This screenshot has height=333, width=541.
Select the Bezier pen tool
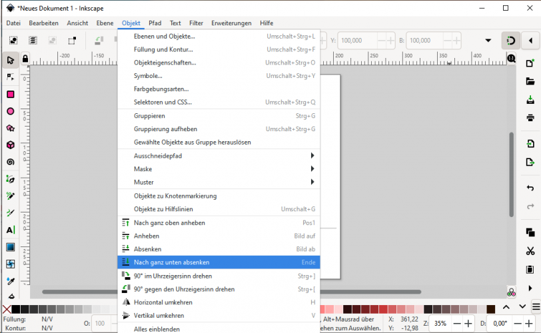click(x=11, y=179)
